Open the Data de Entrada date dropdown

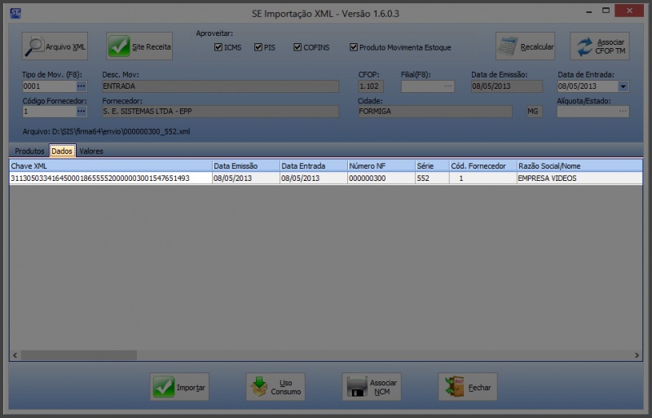pyautogui.click(x=623, y=86)
